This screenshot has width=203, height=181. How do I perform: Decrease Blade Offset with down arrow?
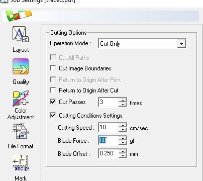[123, 155]
